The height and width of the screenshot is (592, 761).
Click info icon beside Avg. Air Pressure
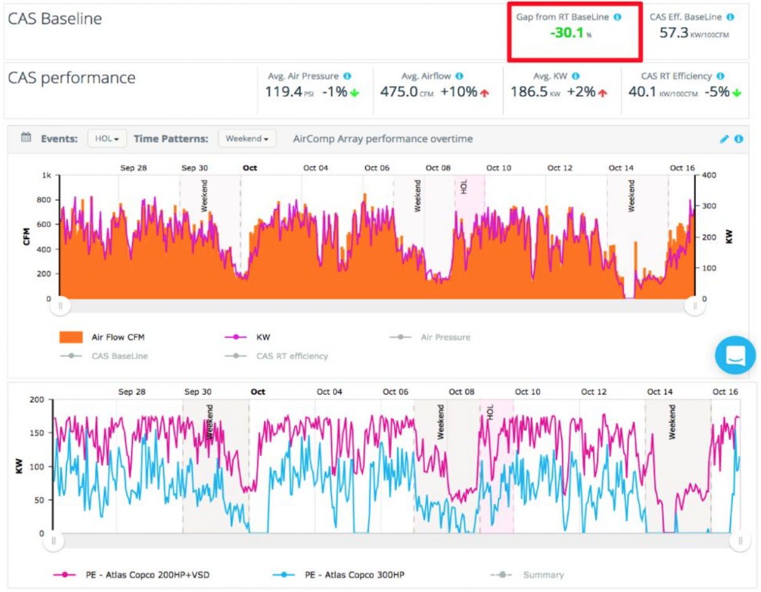[x=347, y=76]
